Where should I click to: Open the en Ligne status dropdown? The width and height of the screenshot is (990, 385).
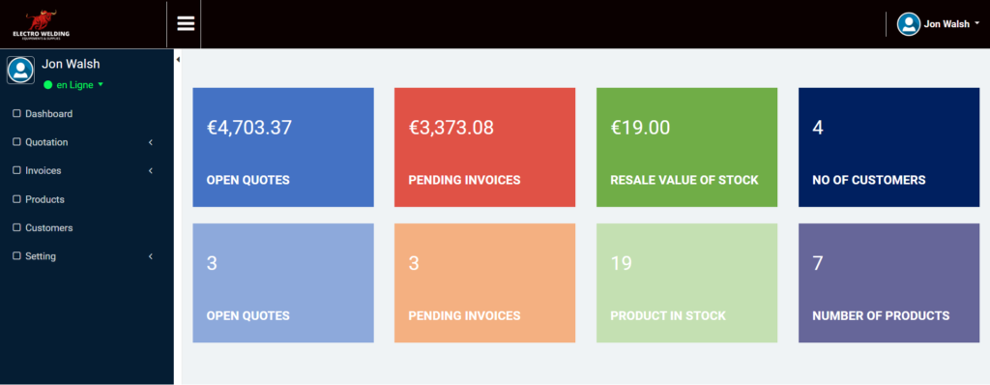pyautogui.click(x=73, y=85)
